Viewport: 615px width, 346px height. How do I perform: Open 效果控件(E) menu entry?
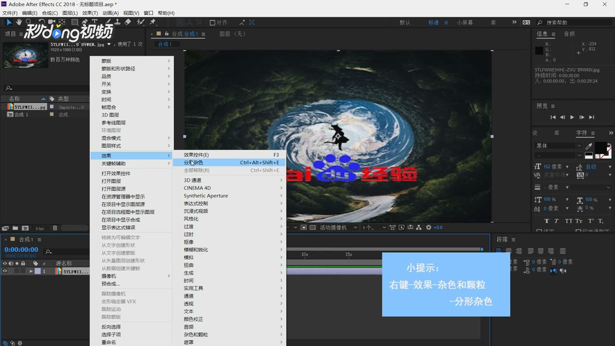[x=229, y=155]
